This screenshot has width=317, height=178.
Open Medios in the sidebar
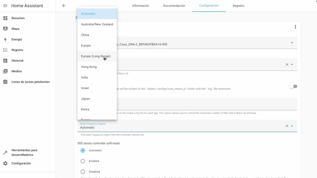[17, 71]
